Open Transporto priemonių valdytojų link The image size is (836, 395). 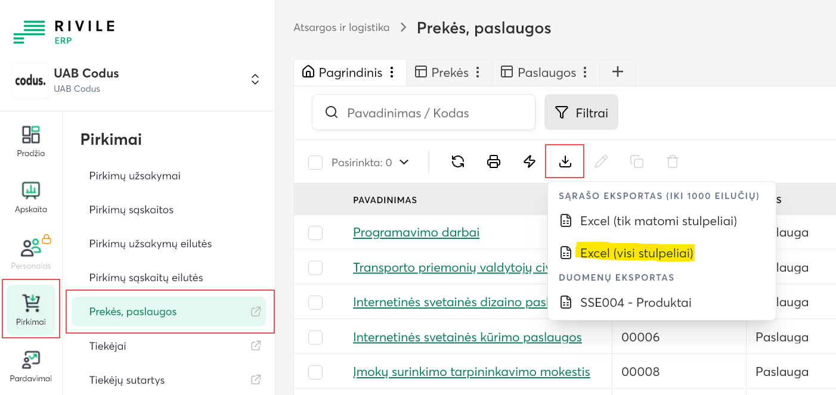click(x=450, y=268)
